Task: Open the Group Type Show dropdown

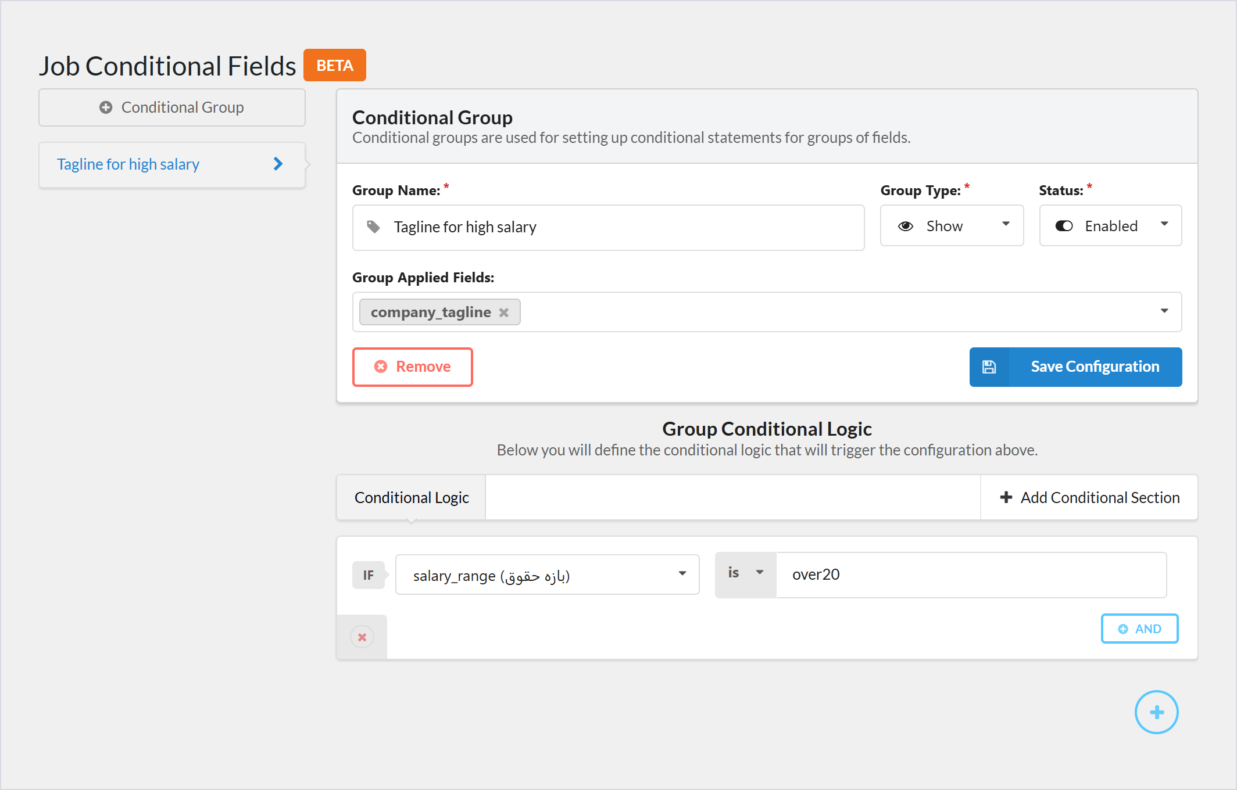Action: [x=952, y=225]
